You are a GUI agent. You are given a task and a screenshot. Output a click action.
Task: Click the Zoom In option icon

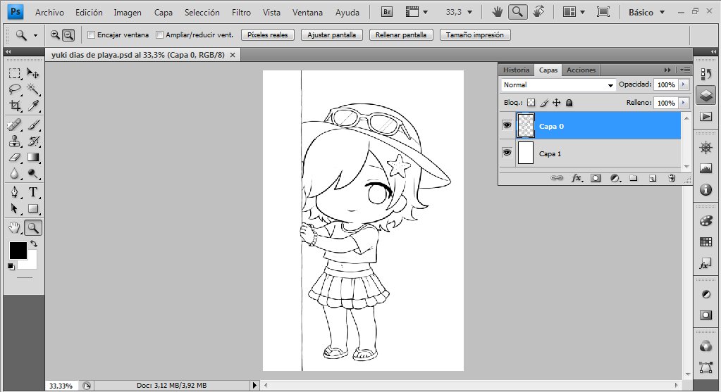click(x=55, y=34)
